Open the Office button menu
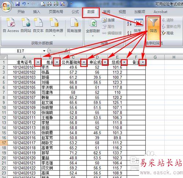This screenshot has height=178, width=183. click(x=6, y=6)
